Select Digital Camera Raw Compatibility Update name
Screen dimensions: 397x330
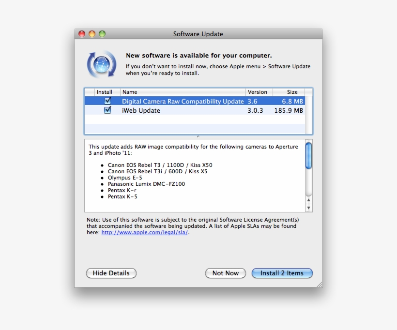click(183, 102)
